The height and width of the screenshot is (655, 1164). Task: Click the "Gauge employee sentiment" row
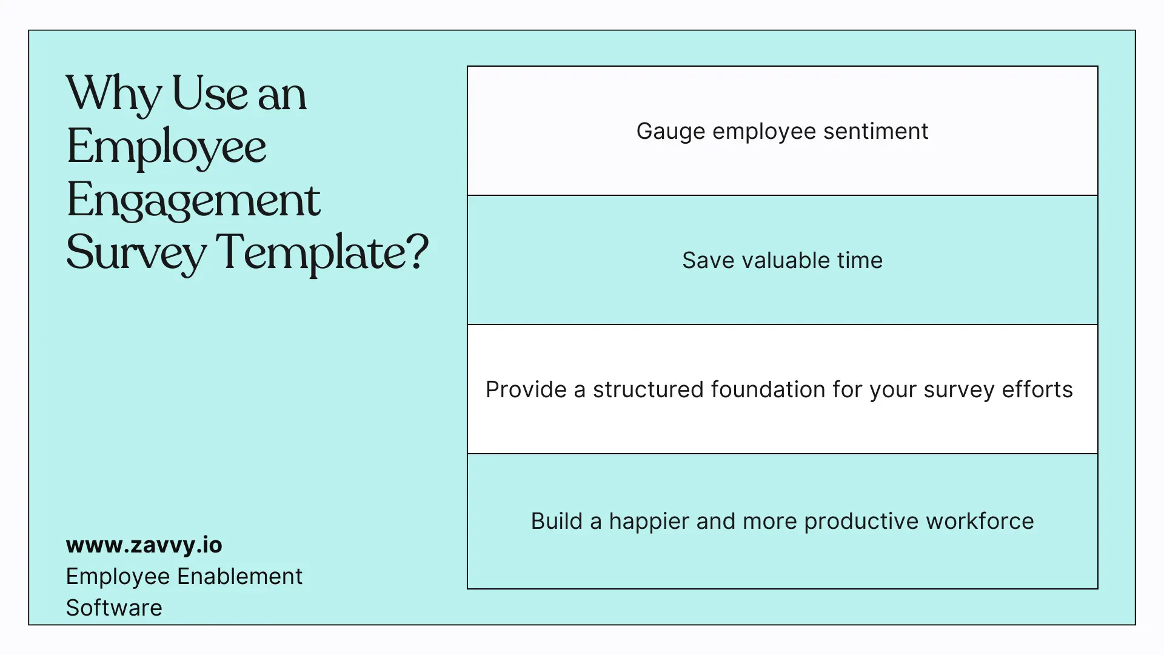(782, 131)
